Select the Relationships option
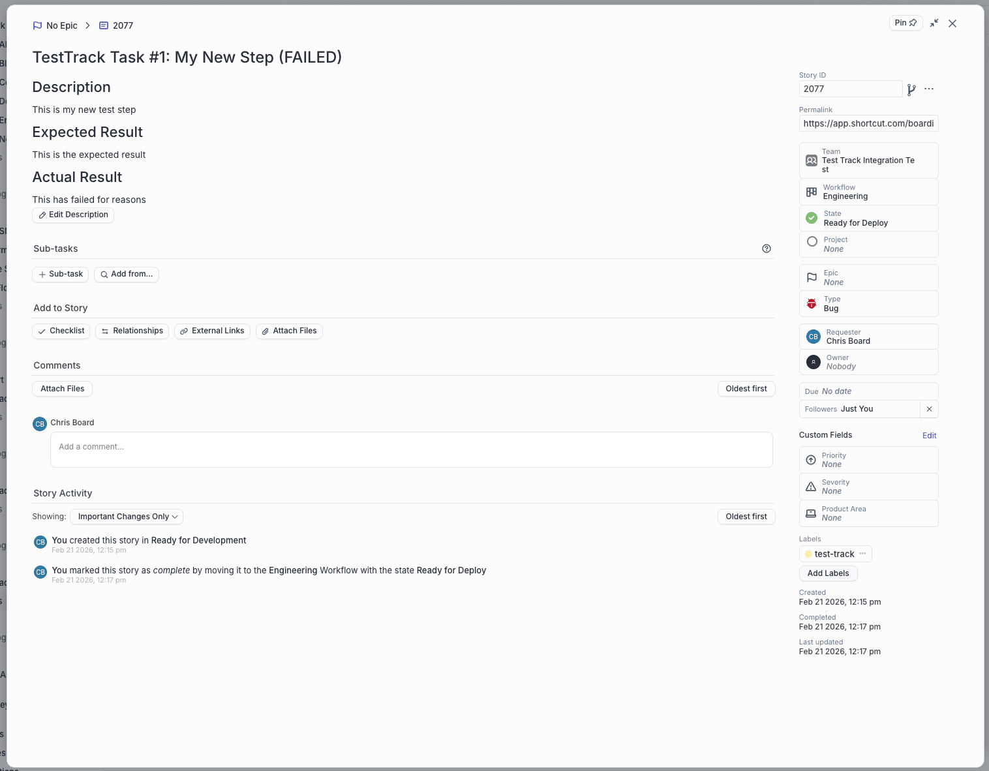This screenshot has width=989, height=771. coord(132,331)
